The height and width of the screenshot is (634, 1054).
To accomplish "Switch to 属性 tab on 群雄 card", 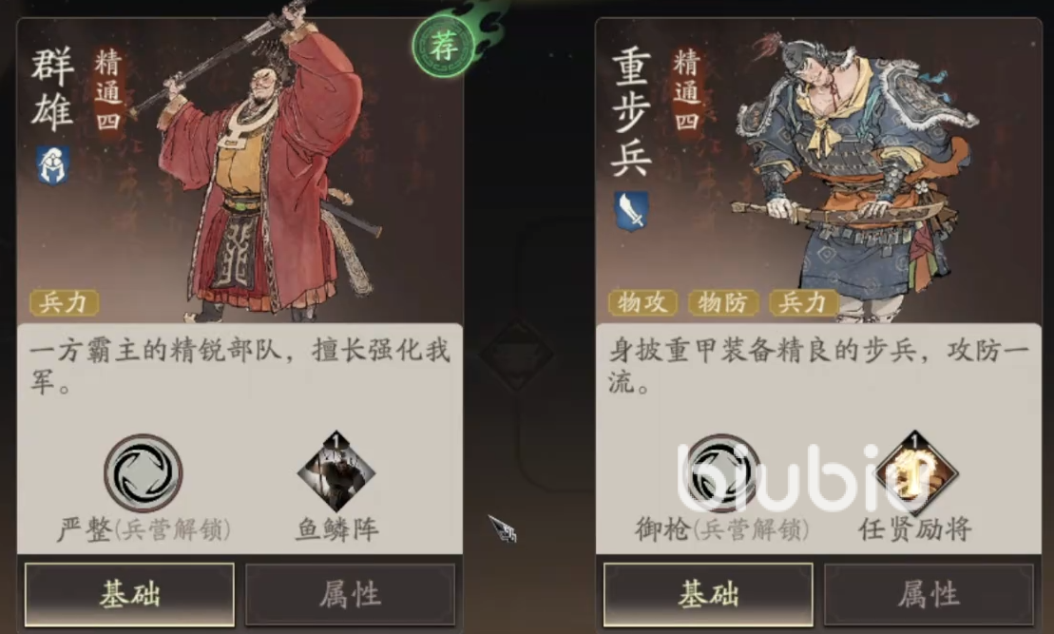I will (x=350, y=594).
